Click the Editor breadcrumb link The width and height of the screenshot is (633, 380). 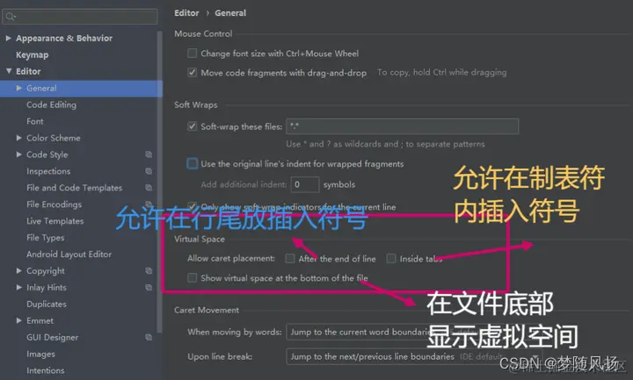(x=186, y=13)
